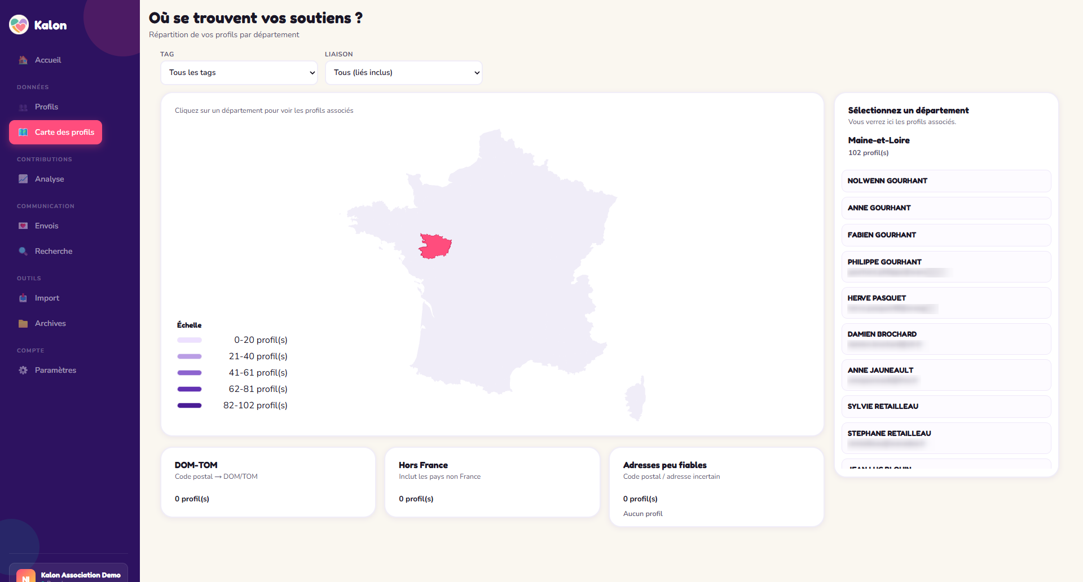Open SYLVIE RETAILLEAU profile card
1083x582 pixels.
pyautogui.click(x=946, y=407)
